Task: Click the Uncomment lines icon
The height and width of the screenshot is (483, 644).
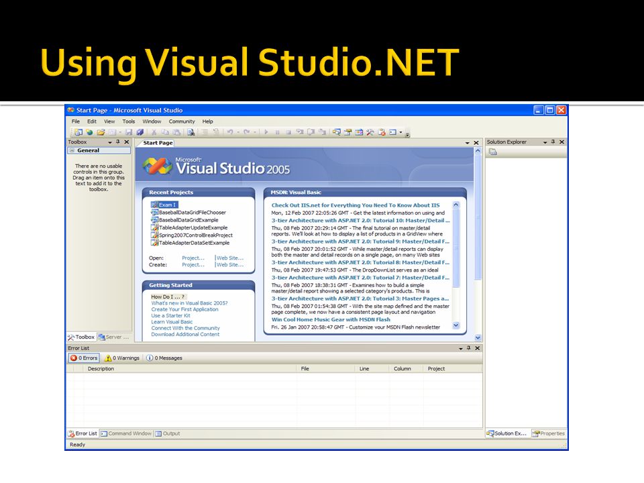Action: [x=215, y=132]
